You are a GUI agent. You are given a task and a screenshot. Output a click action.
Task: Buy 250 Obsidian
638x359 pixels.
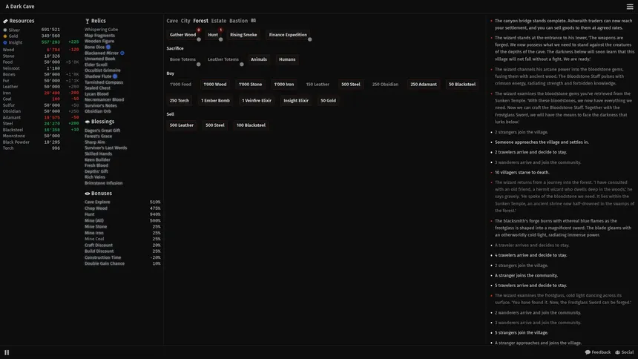tap(385, 85)
